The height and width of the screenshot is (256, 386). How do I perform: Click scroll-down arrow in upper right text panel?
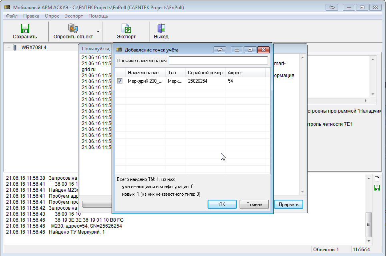(x=373, y=94)
